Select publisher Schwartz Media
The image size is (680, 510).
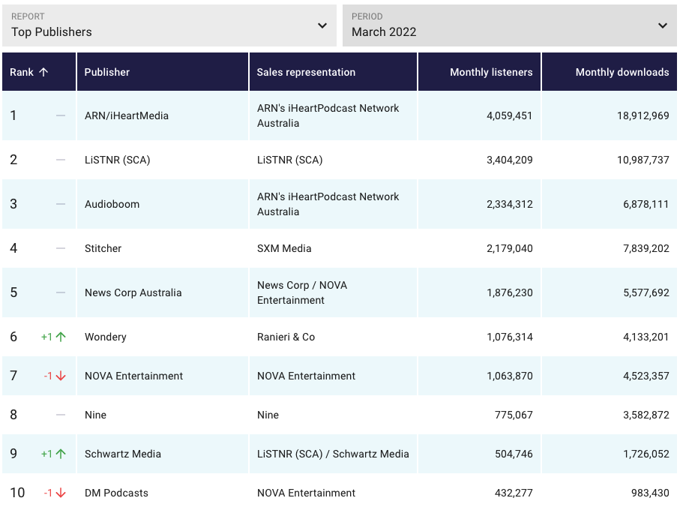point(123,454)
